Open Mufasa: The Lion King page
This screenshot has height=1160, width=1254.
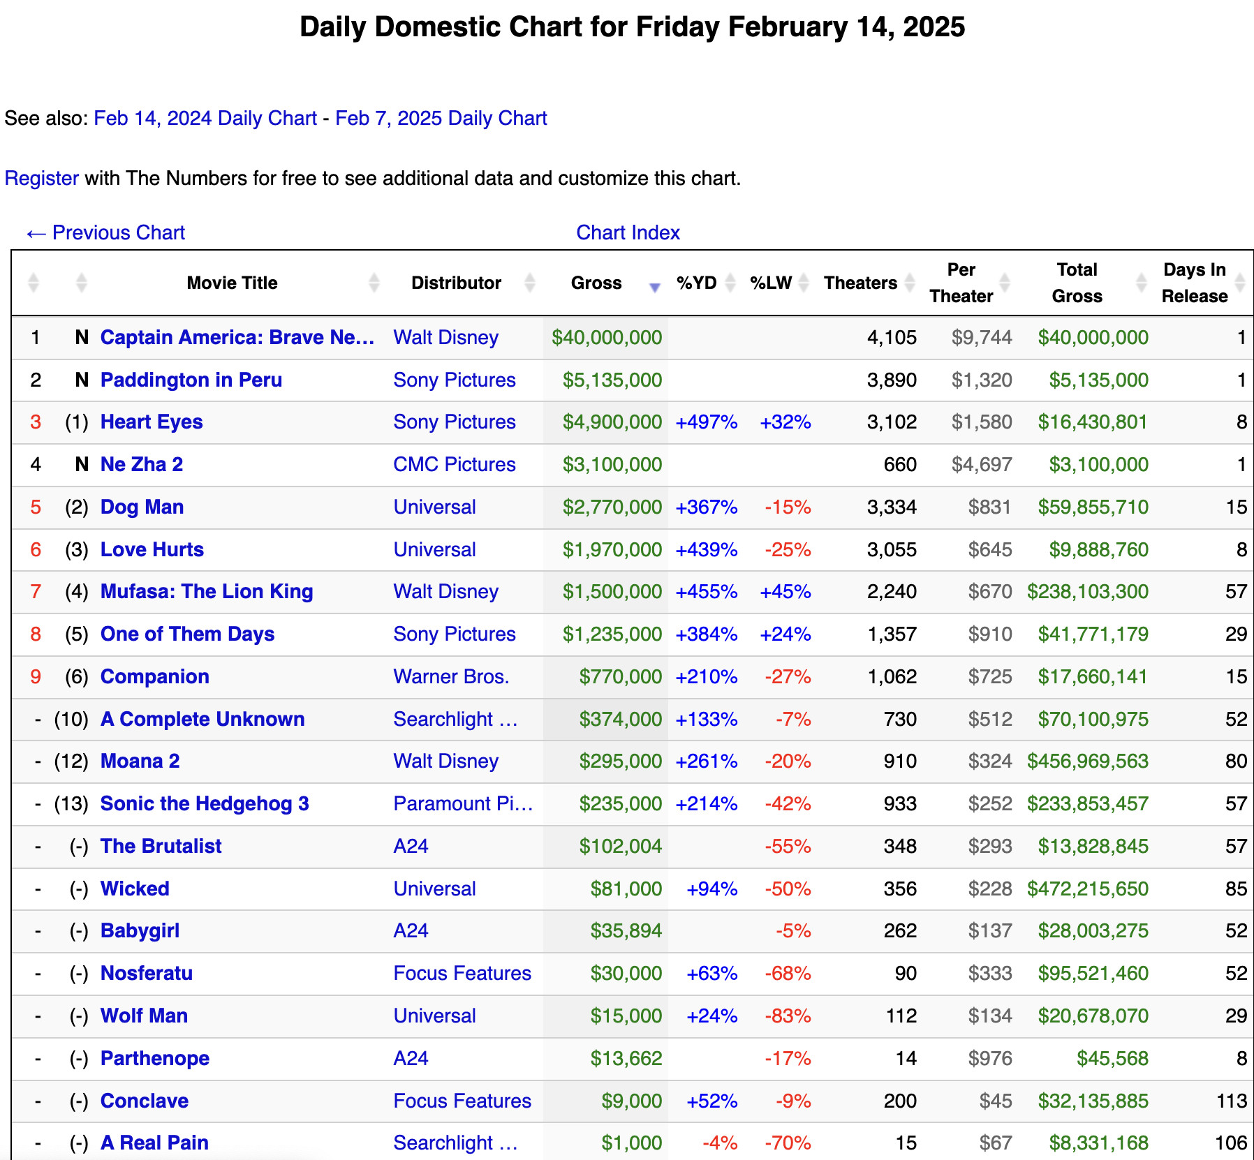(x=207, y=591)
